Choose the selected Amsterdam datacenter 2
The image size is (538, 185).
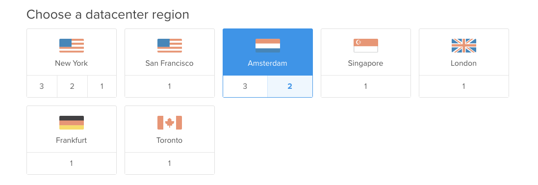pyautogui.click(x=290, y=86)
